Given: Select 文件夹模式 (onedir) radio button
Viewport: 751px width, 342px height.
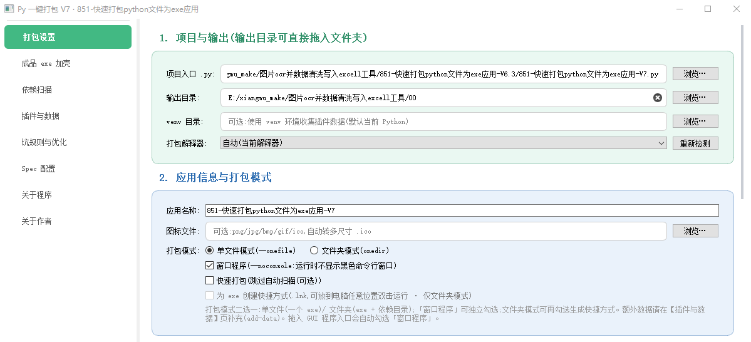Looking at the screenshot, I should click(x=350, y=250).
